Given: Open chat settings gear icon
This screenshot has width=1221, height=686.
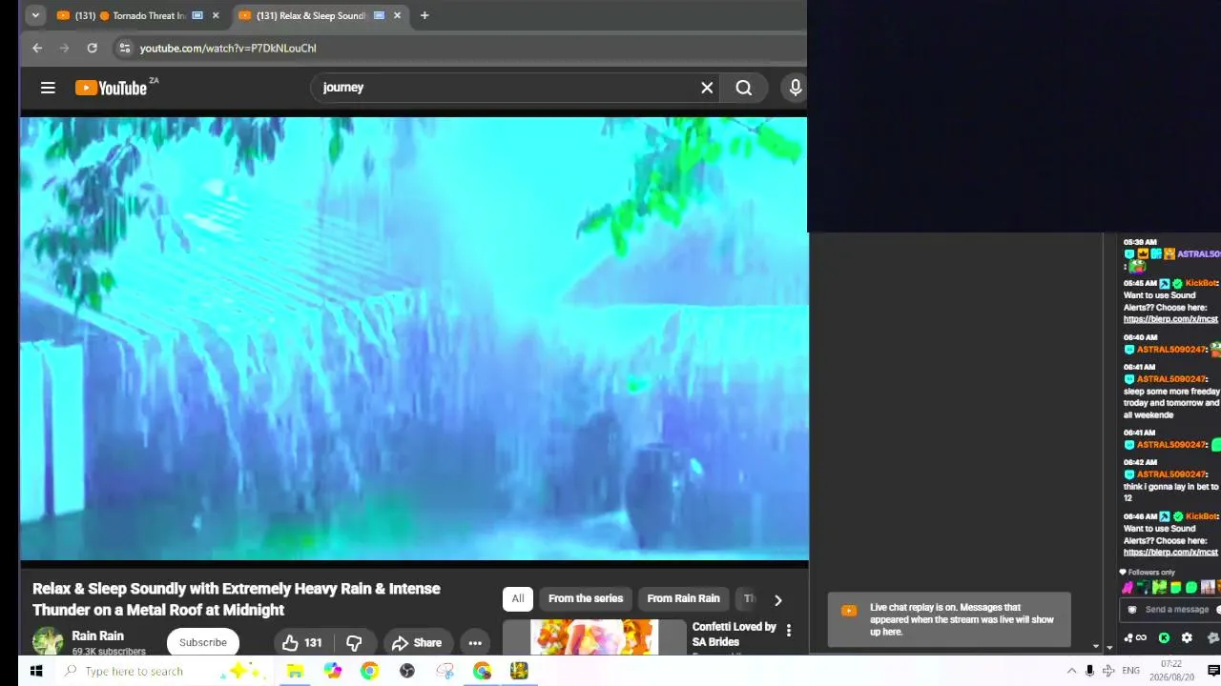Looking at the screenshot, I should click(1187, 637).
